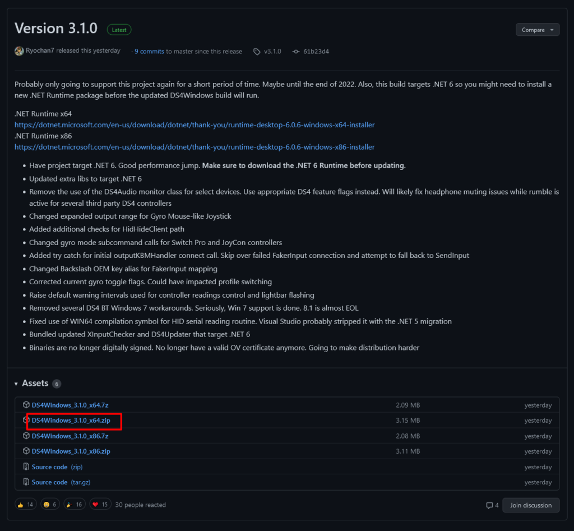Click the '.NET Runtime x64' label
This screenshot has width=574, height=531.
point(43,114)
